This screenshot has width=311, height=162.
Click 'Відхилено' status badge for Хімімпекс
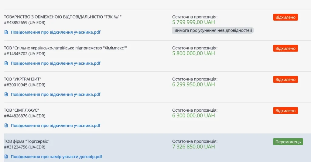285,49
